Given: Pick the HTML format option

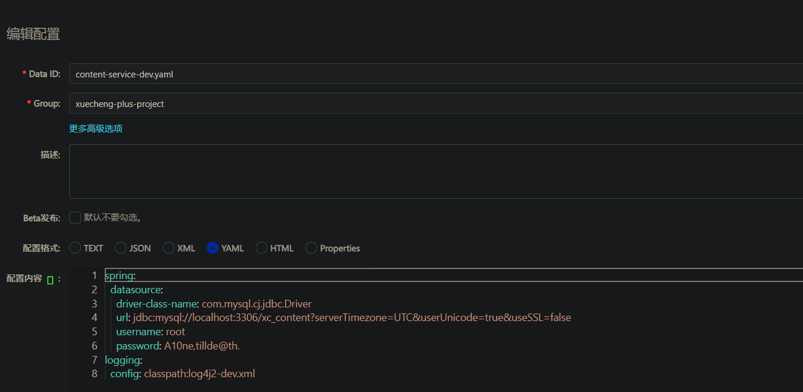Looking at the screenshot, I should click(262, 248).
